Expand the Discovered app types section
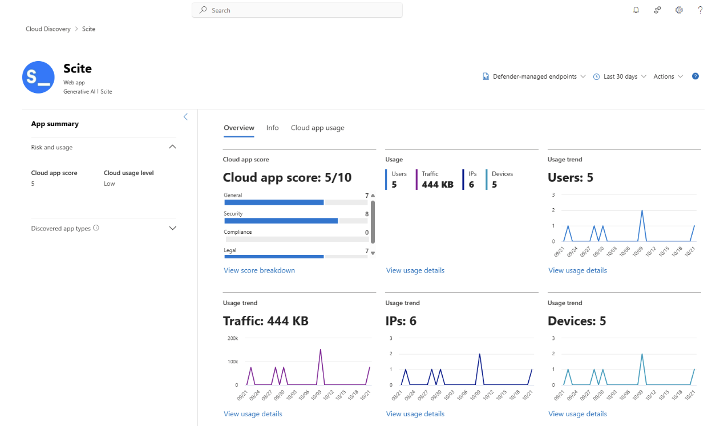Screen dimensions: 716x426 (x=173, y=228)
